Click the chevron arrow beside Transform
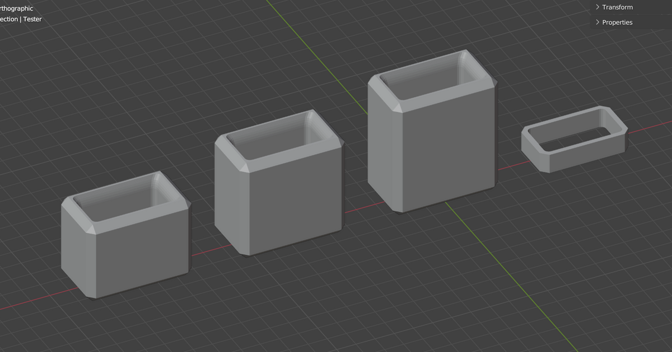672x352 pixels. (598, 7)
